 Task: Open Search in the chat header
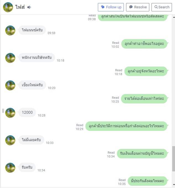[162, 7]
